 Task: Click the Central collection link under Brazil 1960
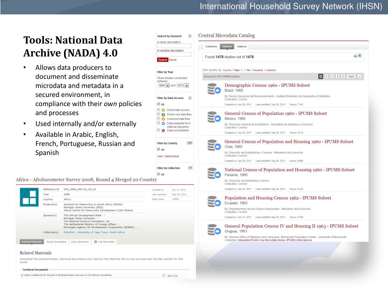242,100
